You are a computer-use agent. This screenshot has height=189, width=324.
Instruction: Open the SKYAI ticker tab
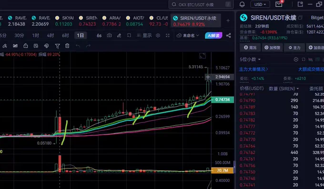click(x=64, y=21)
